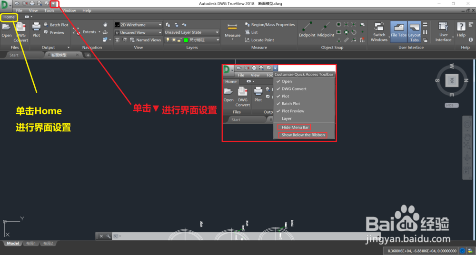Open Switch Windows in User Interface panel
The width and height of the screenshot is (476, 255).
tap(379, 32)
